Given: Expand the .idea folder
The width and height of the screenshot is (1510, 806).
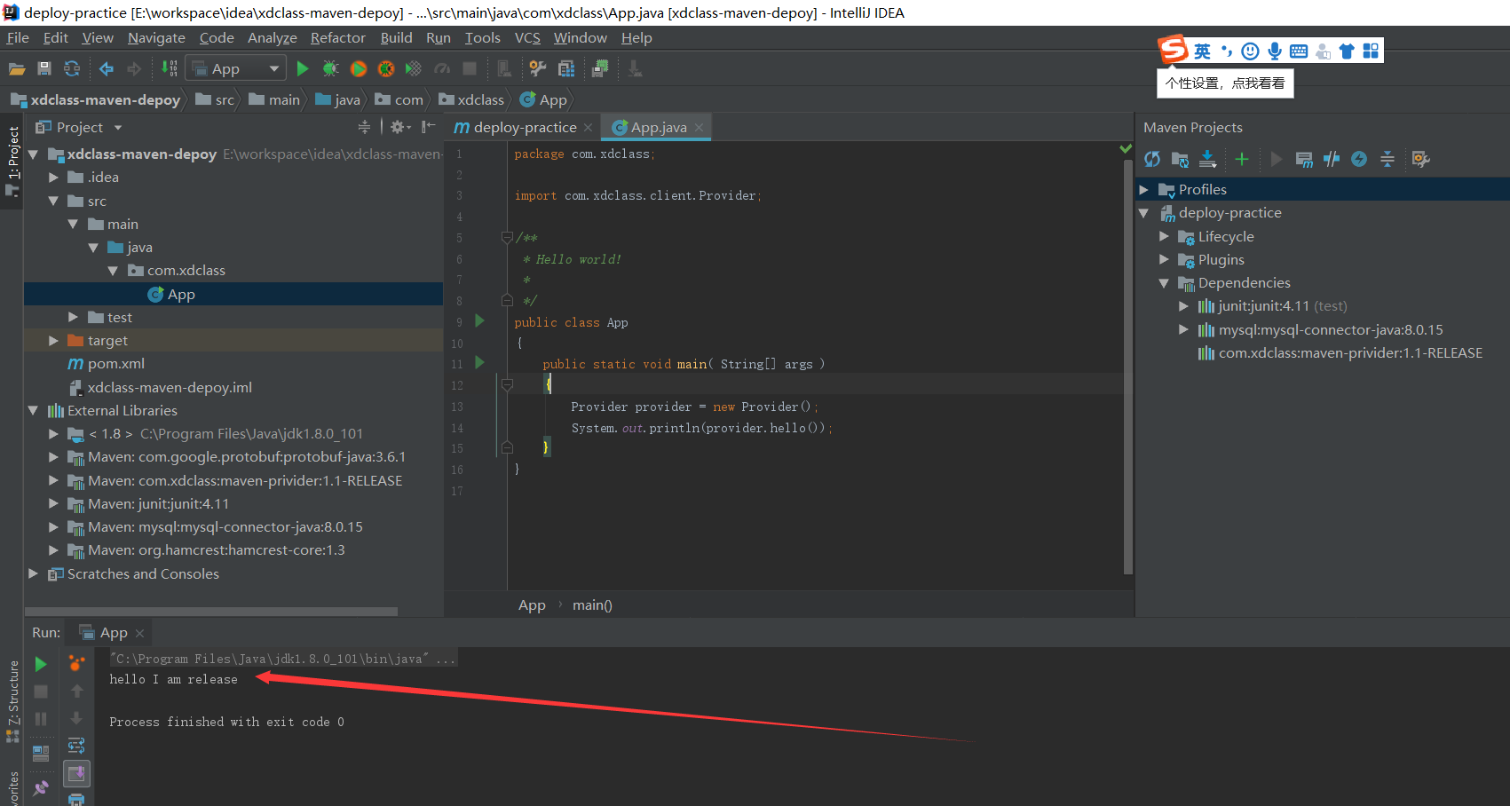Looking at the screenshot, I should coord(53,178).
